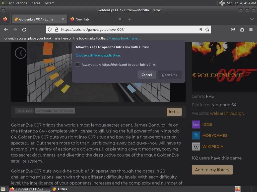Click Platform Nintendo 64 text
Image resolution: width=257 pixels, height=192 pixels.
click(214, 105)
